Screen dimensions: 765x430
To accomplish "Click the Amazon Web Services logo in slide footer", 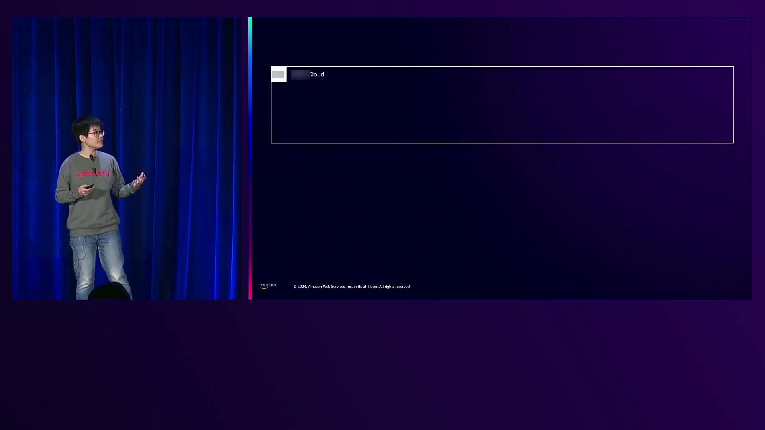I will (268, 286).
